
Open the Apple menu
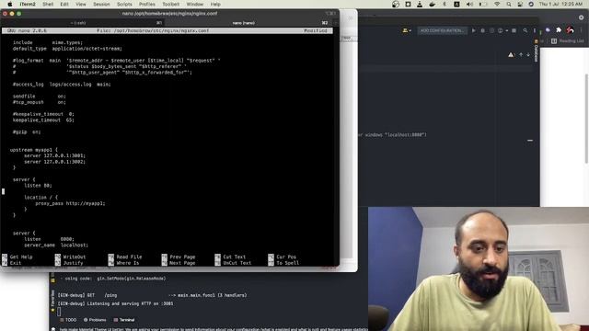[10, 4]
